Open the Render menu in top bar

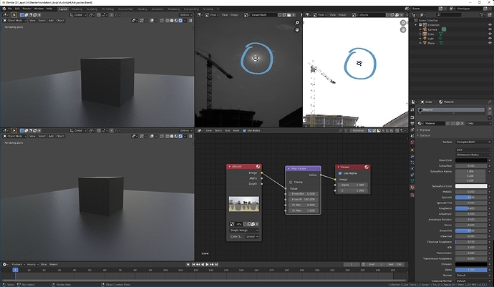26,9
